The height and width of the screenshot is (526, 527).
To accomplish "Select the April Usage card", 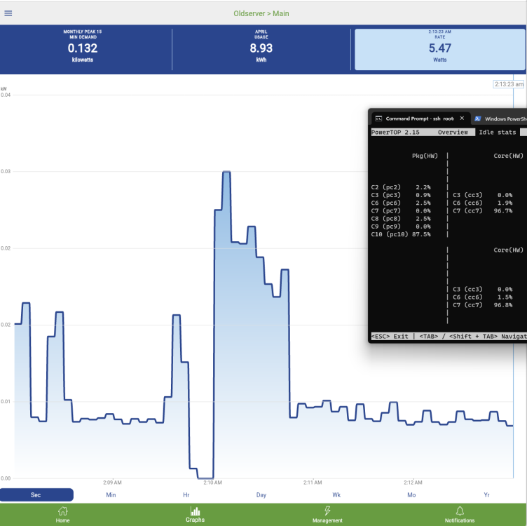I will click(x=261, y=48).
